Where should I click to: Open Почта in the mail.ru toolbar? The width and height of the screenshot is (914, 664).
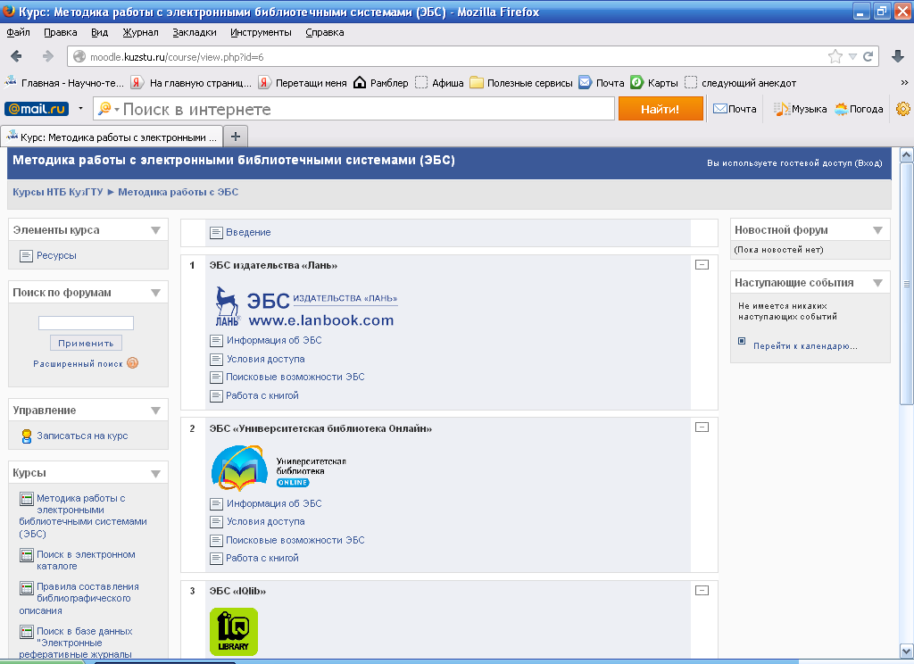[x=735, y=109]
